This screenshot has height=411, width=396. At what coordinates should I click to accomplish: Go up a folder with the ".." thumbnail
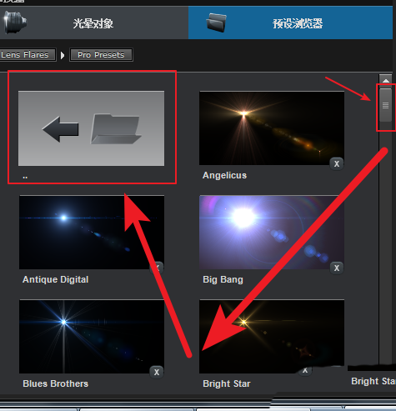[x=91, y=128]
